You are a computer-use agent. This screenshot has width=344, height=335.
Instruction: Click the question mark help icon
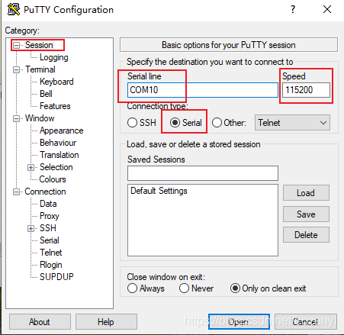click(293, 9)
